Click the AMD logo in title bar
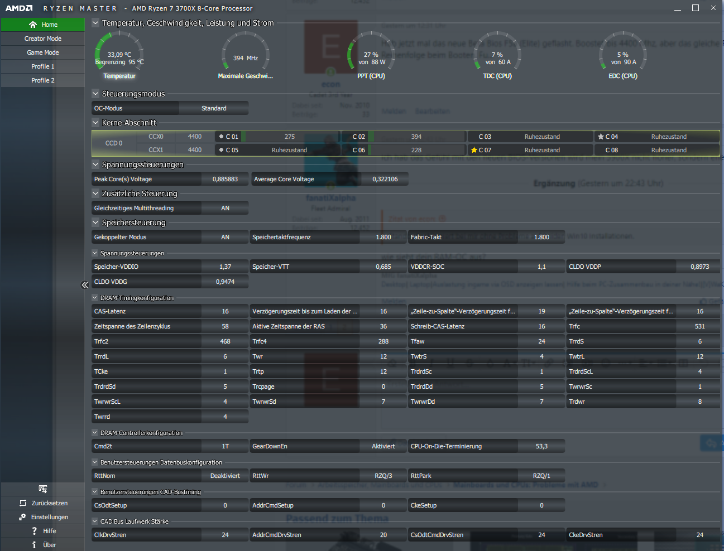 pos(19,8)
